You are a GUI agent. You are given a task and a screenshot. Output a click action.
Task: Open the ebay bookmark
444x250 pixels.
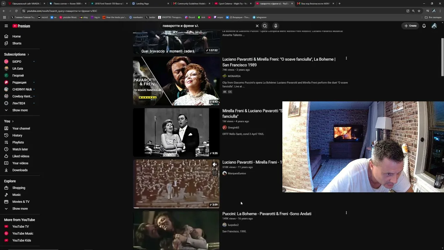pyautogui.click(x=84, y=17)
